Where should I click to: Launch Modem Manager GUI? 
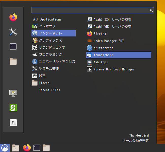click(119, 41)
